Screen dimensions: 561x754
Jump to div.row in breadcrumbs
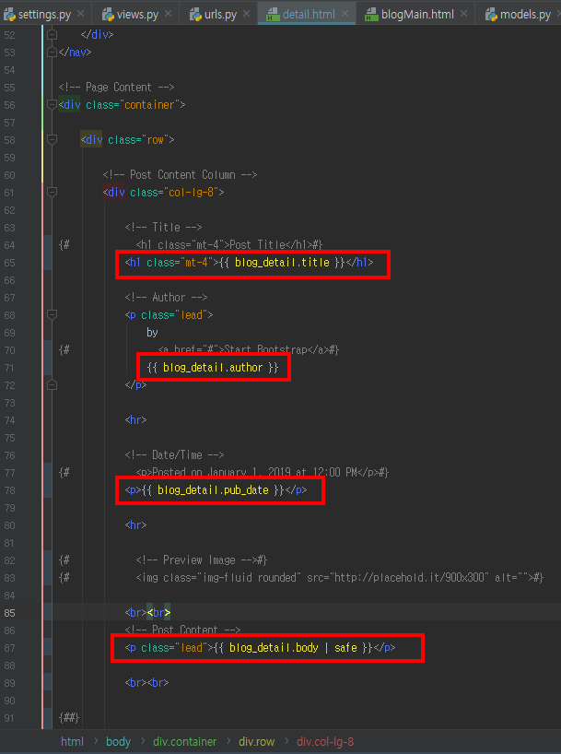tap(257, 741)
